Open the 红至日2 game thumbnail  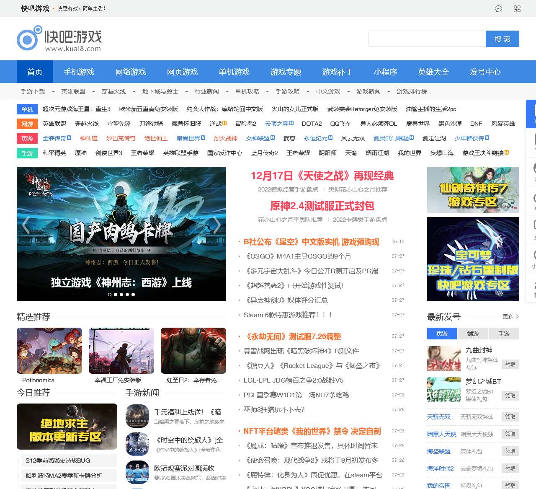click(193, 351)
